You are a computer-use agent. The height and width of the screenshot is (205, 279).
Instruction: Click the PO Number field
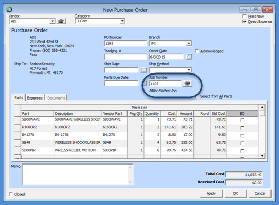125,44
